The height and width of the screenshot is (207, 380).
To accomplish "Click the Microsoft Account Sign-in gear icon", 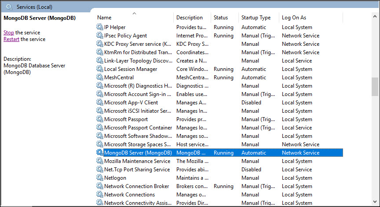I will click(99, 94).
